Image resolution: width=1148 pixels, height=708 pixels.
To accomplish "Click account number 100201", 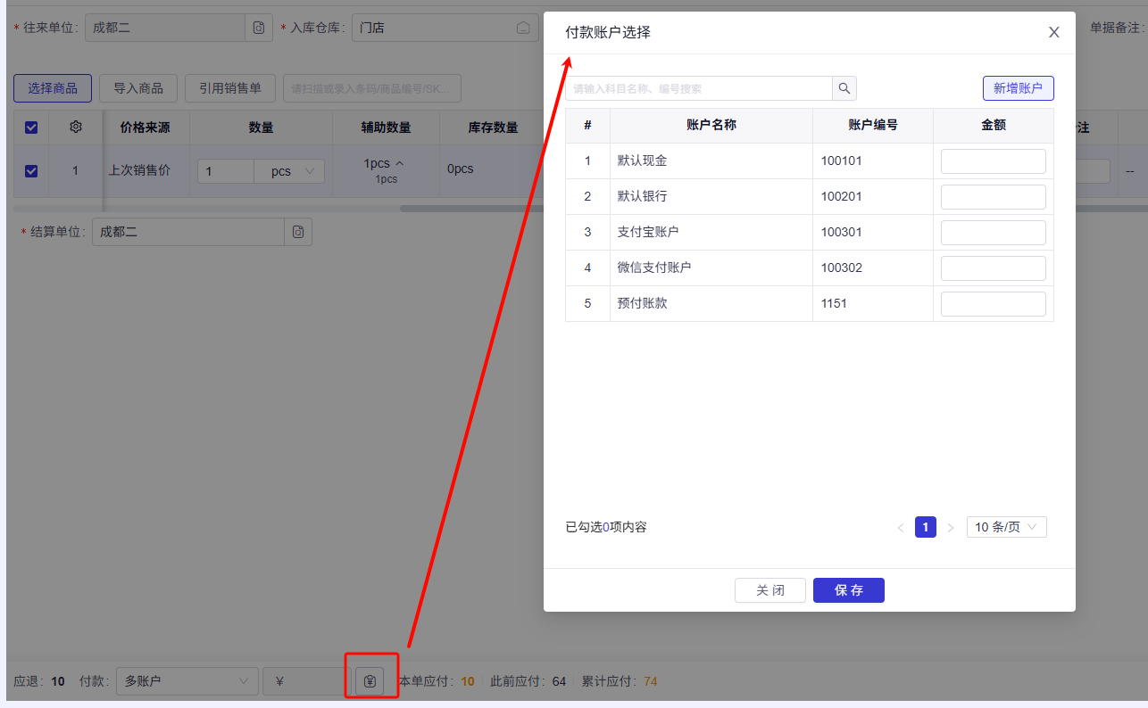I will pyautogui.click(x=842, y=197).
